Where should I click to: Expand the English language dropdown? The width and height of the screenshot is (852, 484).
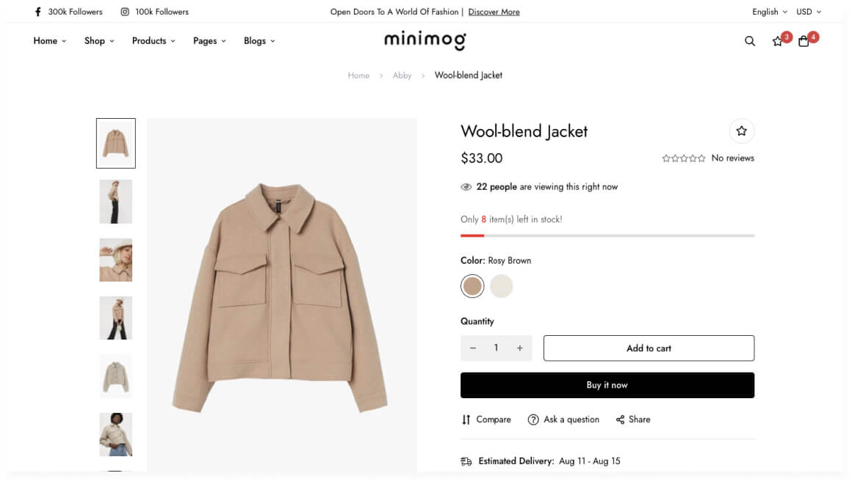[x=770, y=12]
